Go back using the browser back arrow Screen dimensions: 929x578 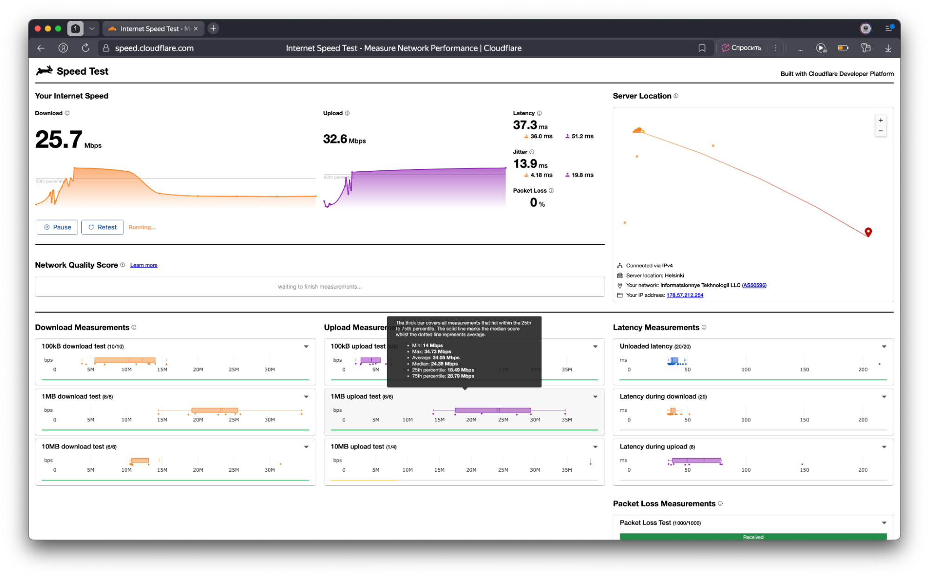tap(41, 48)
